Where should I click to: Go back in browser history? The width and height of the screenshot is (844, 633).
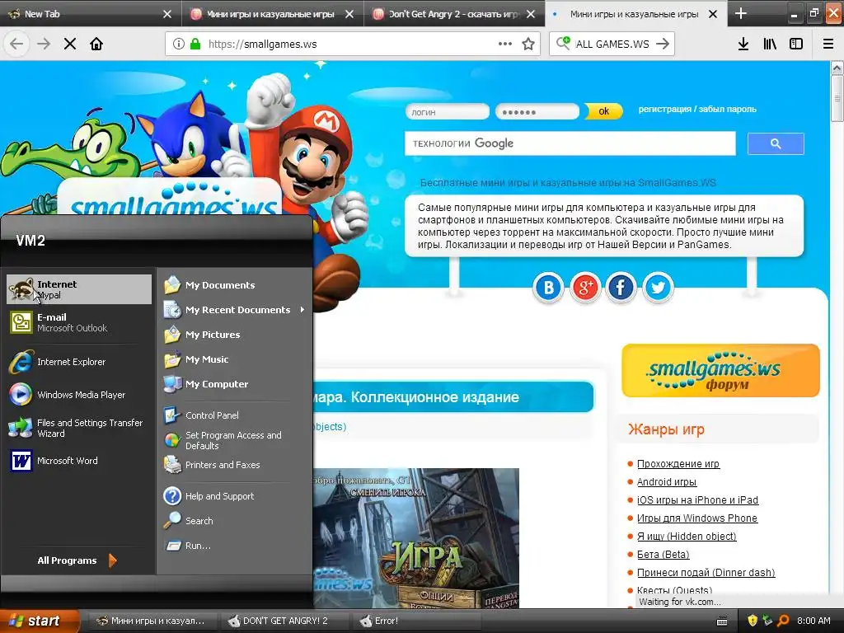[16, 44]
